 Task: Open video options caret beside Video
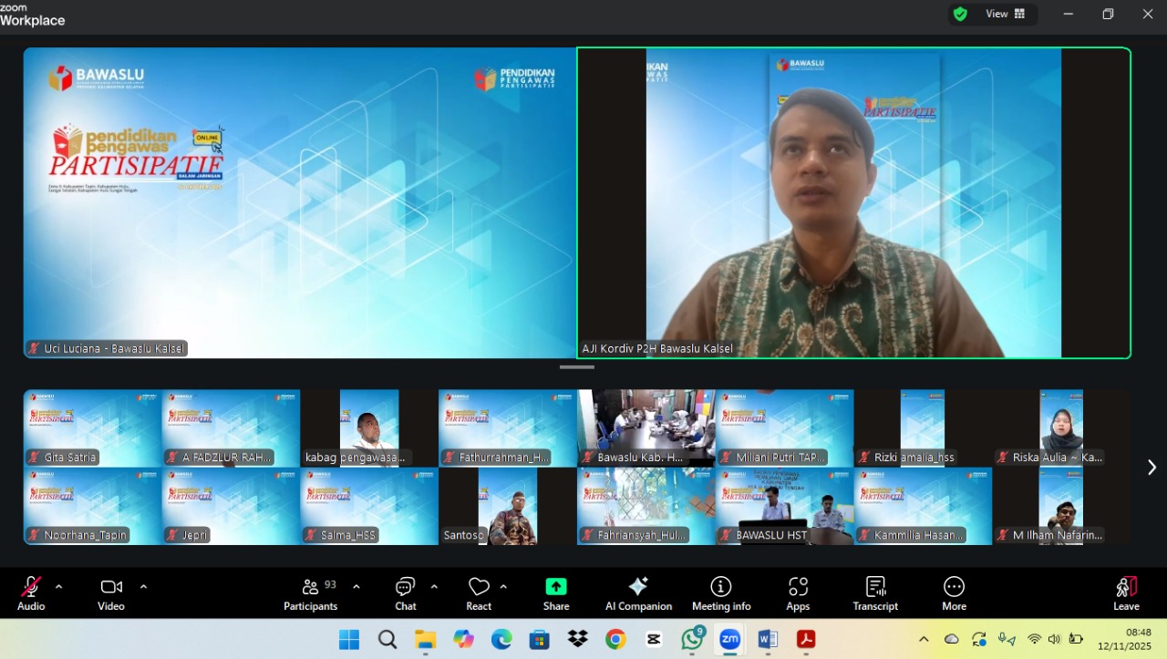click(x=143, y=587)
